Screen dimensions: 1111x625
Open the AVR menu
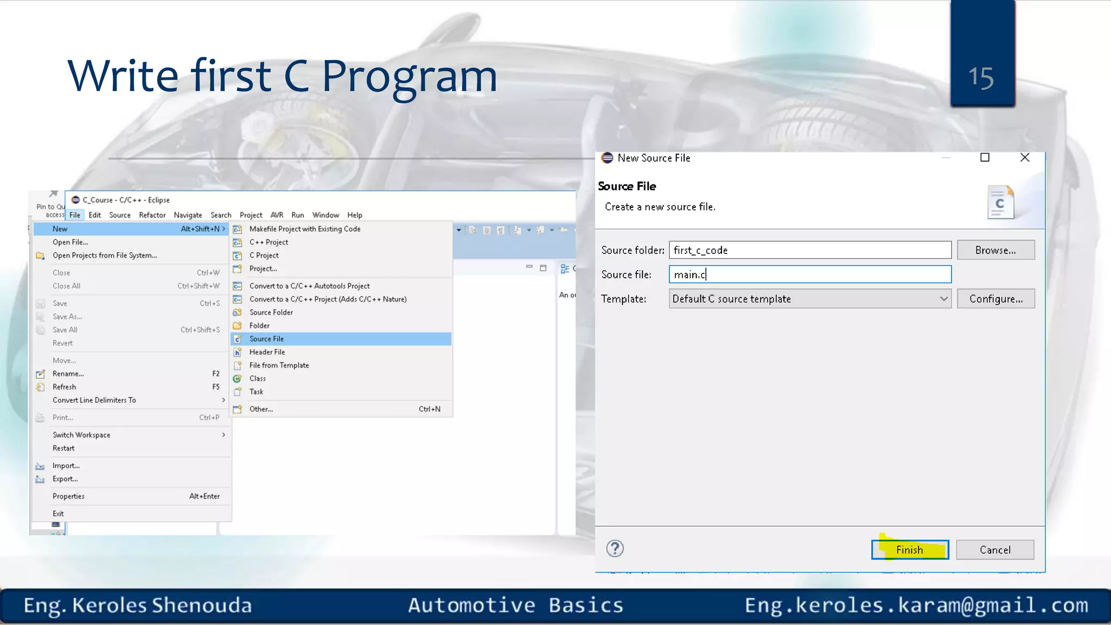pos(277,215)
